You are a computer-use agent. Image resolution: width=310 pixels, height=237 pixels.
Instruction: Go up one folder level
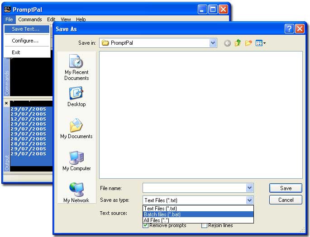[238, 43]
